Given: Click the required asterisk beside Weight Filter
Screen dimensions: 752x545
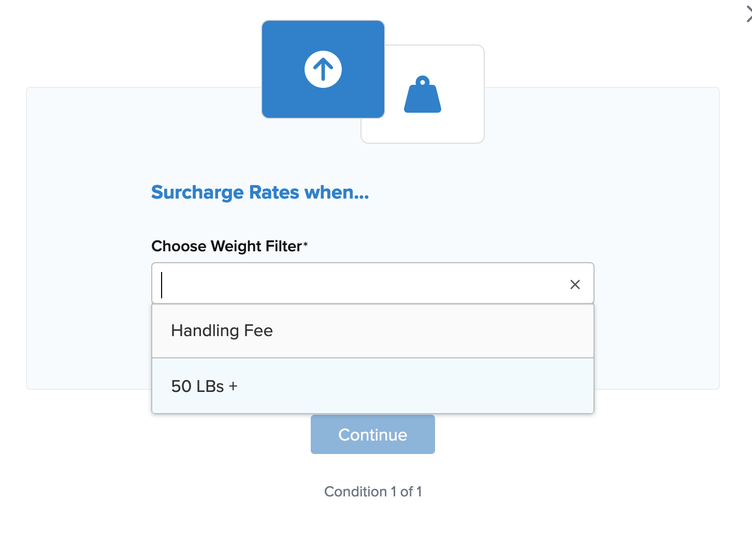Looking at the screenshot, I should click(306, 244).
